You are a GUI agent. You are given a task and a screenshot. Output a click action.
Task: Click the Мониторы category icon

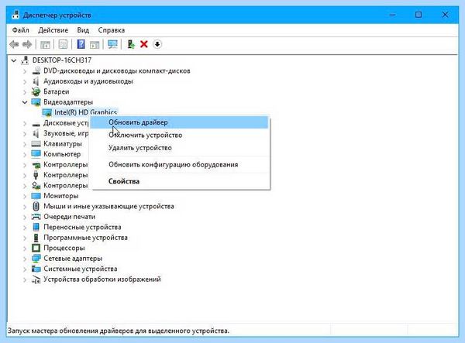tap(36, 196)
